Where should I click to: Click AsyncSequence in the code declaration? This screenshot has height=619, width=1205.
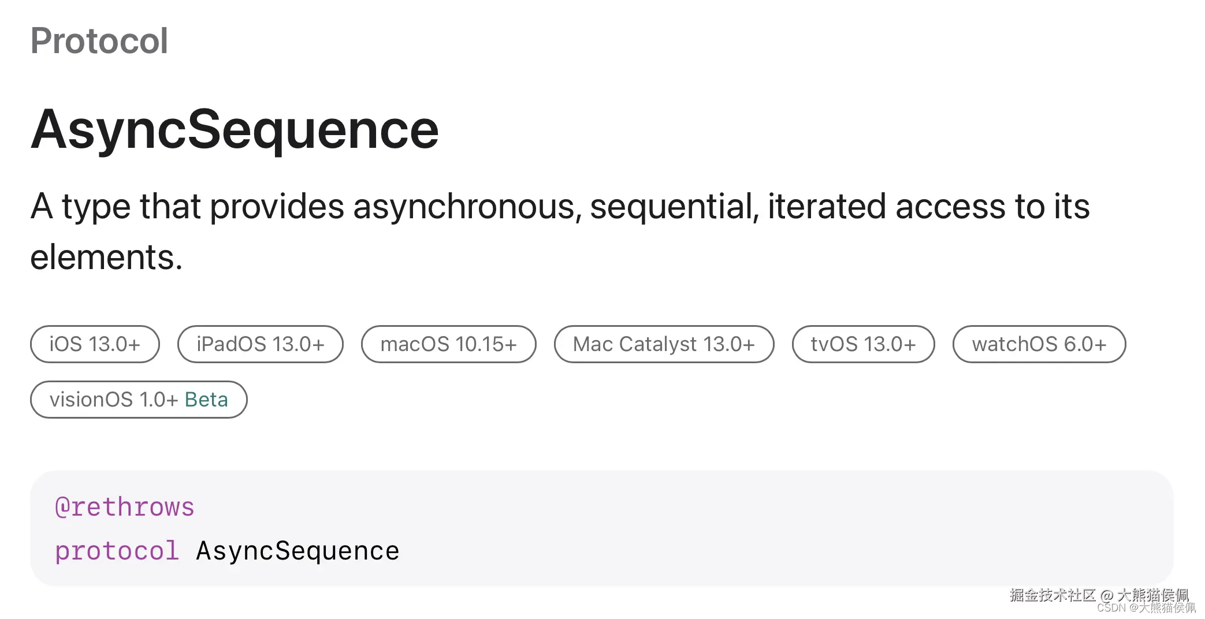[297, 551]
